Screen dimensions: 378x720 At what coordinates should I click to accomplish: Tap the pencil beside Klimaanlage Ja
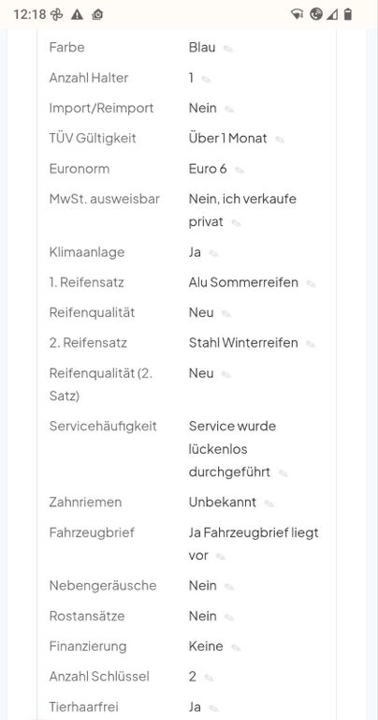tap(213, 253)
